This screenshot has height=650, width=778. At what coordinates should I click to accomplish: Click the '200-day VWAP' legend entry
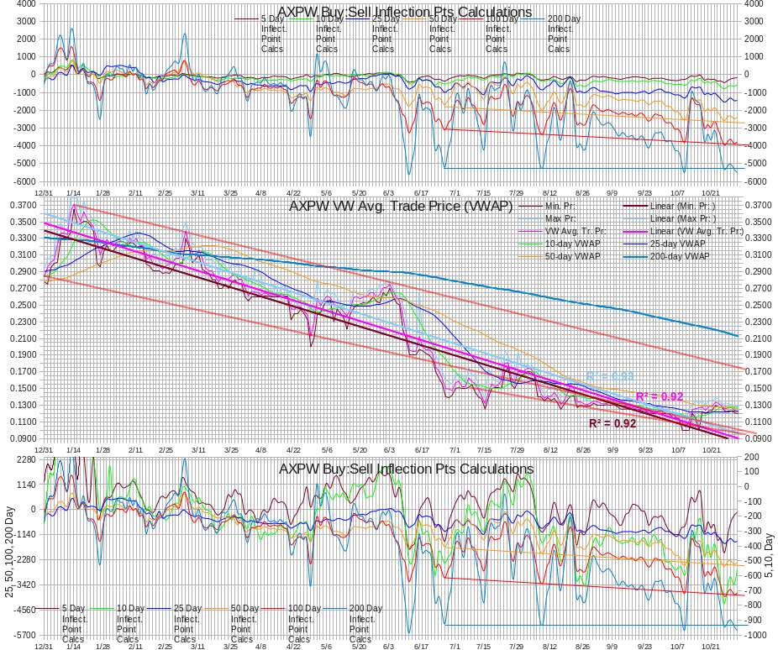point(666,256)
